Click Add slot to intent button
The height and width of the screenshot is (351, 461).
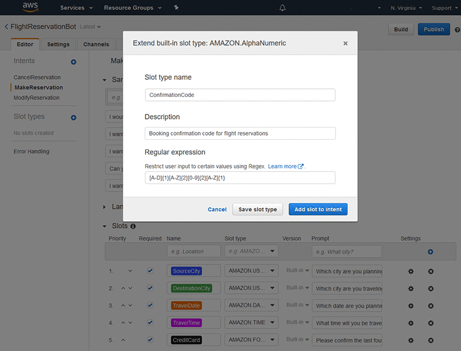(318, 210)
